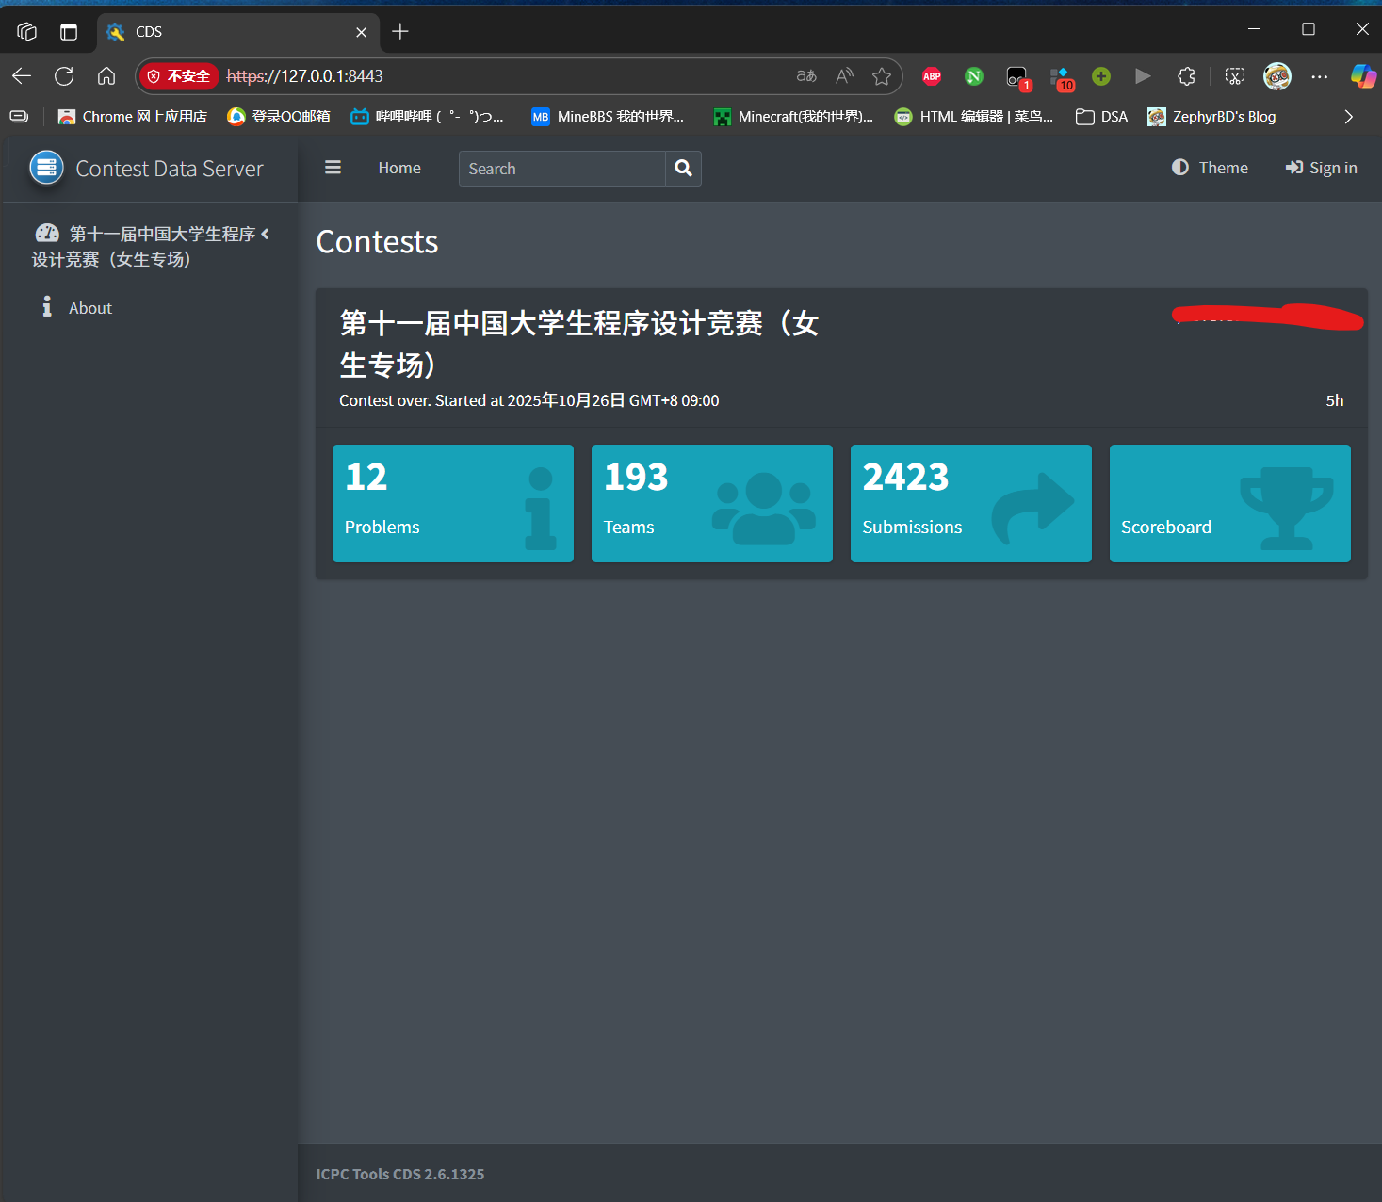Add page to favorites with star icon
This screenshot has height=1202, width=1382.
click(882, 76)
